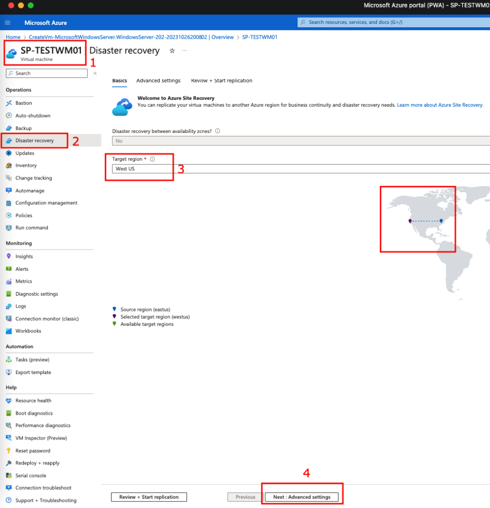Viewport: 490px width, 508px height.
Task: Open the Learn more about Azure Site Recovery link
Action: [x=440, y=105]
